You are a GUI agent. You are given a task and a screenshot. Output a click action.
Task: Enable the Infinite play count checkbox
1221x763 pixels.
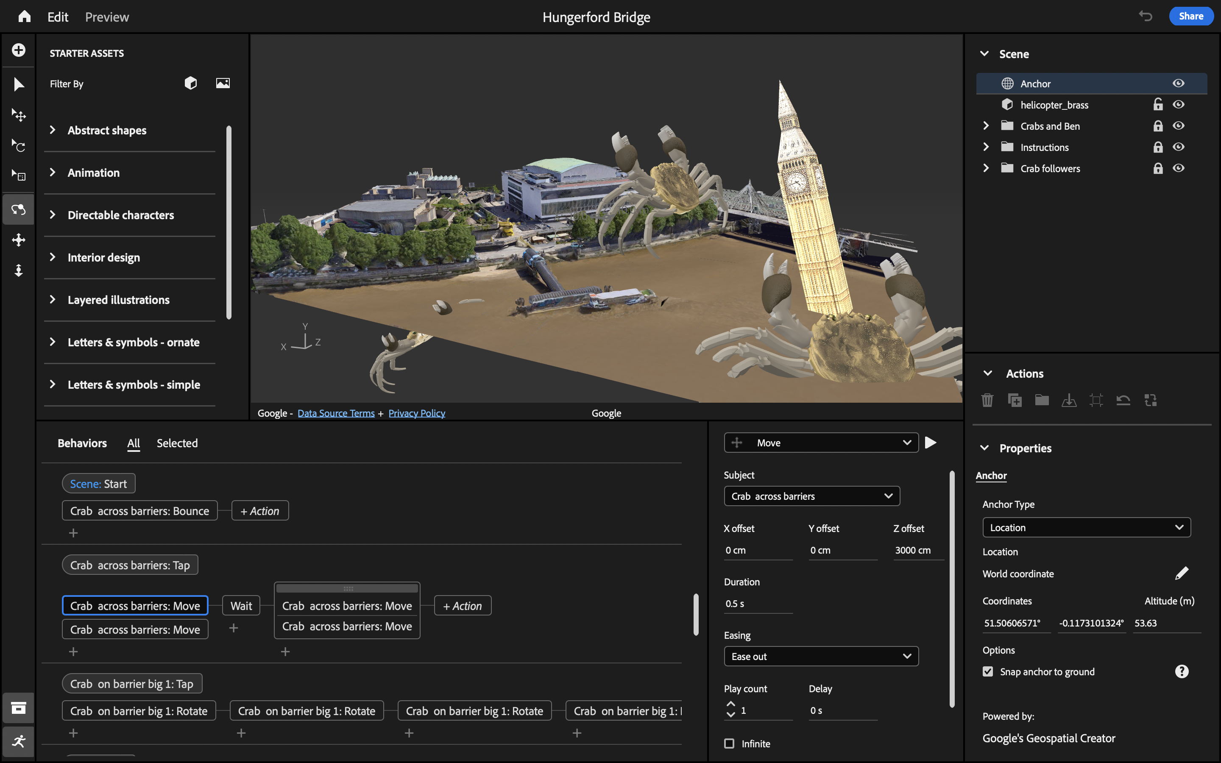[x=729, y=744]
